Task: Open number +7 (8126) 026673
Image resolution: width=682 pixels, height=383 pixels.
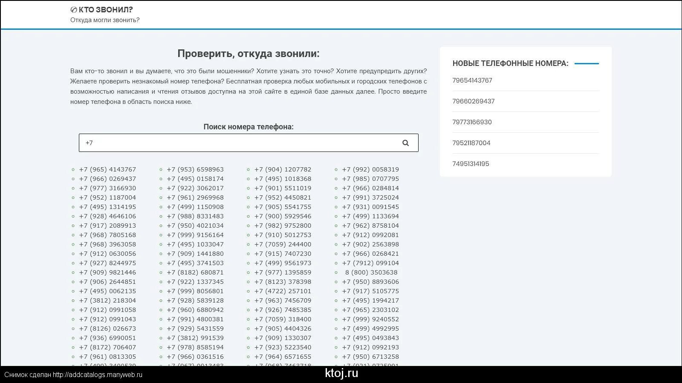Action: click(x=107, y=329)
